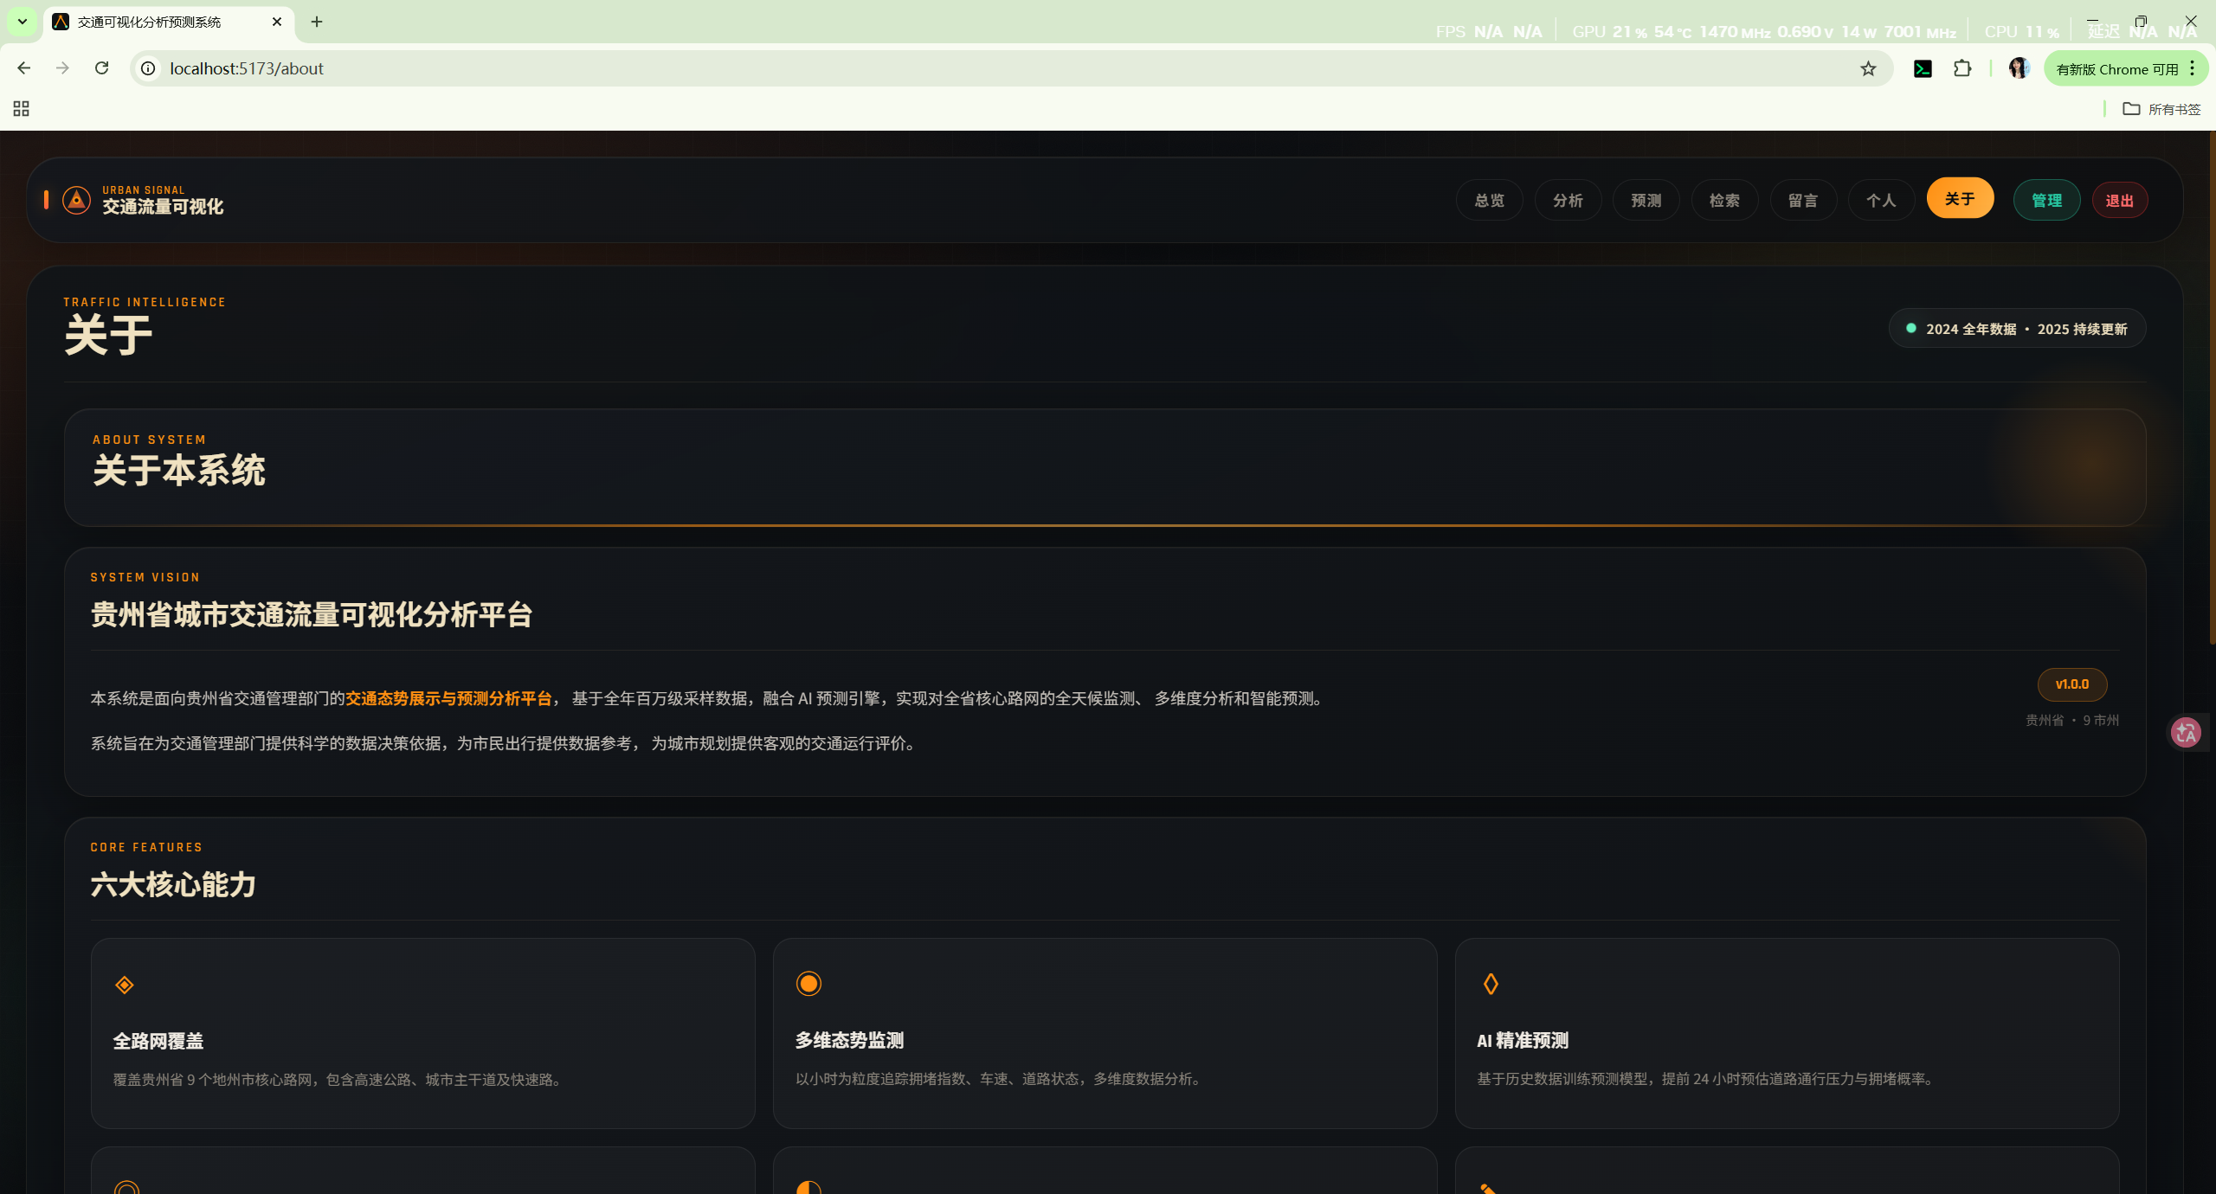Image resolution: width=2216 pixels, height=1194 pixels.
Task: Click the red 退出 logout button
Action: [2119, 201]
